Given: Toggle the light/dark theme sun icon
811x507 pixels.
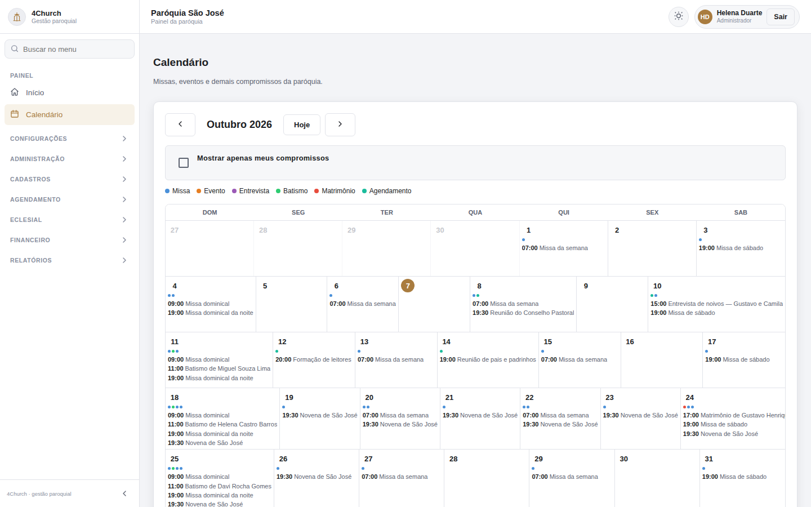Looking at the screenshot, I should click(679, 16).
